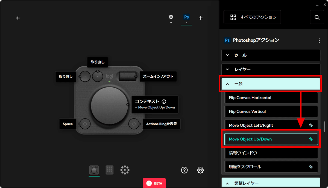The image size is (328, 188).
Task: Go back with the arrow
Action: click(18, 18)
